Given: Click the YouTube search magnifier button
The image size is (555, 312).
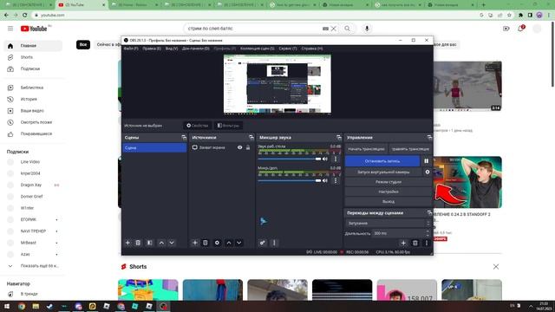Looking at the screenshot, I should [347, 29].
